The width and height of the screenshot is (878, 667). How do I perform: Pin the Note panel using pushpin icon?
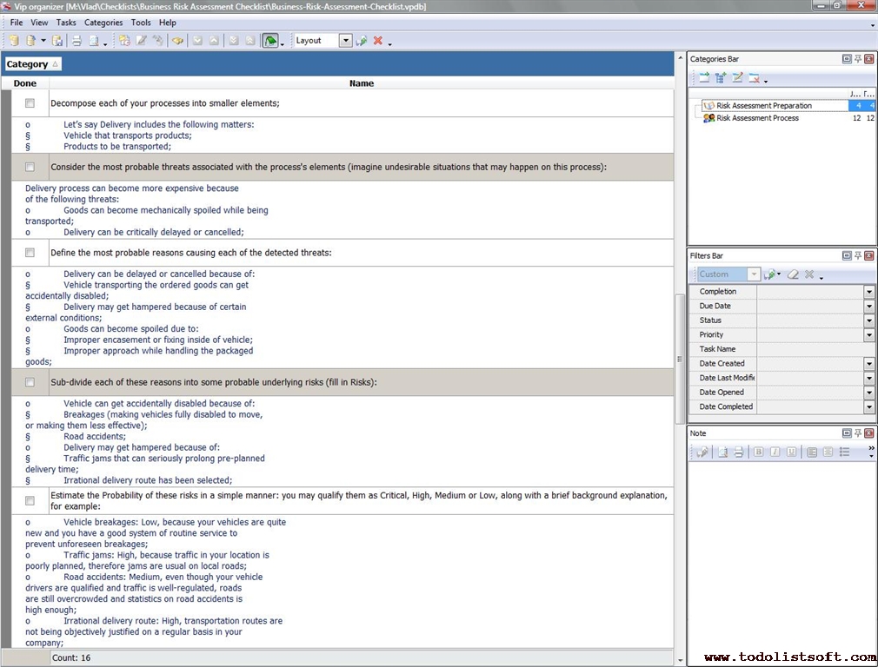tap(857, 433)
